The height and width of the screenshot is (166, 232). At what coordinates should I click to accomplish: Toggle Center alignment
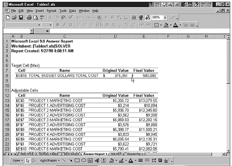point(86,25)
